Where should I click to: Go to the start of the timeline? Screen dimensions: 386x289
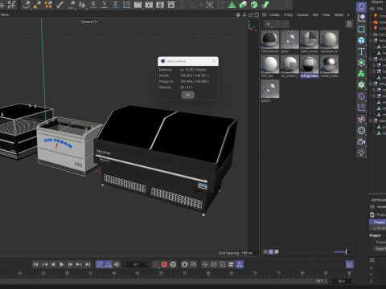(x=35, y=264)
